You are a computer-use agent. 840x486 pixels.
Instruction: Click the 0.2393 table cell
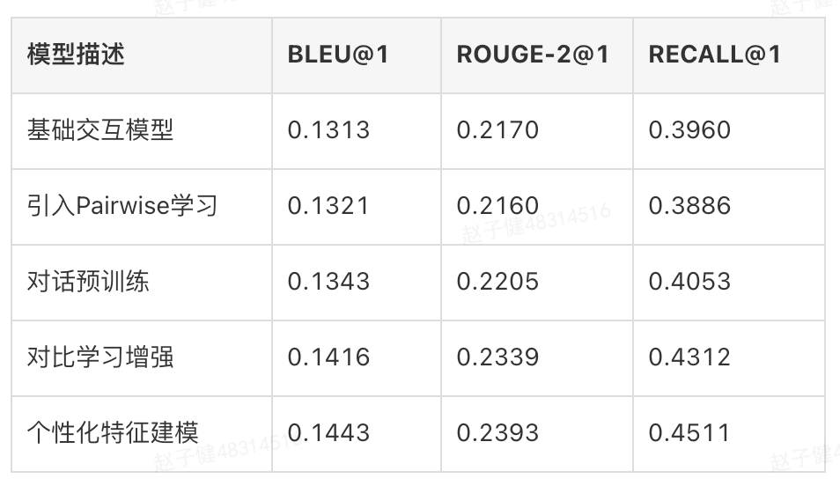[497, 433]
